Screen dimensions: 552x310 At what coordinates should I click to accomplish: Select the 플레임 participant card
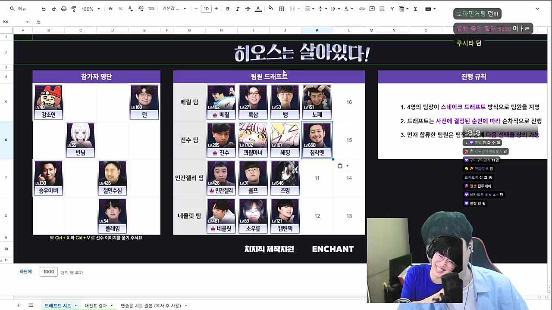[x=112, y=216]
